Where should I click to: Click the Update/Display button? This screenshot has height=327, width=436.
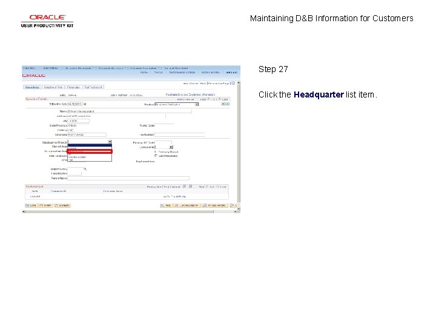(x=187, y=205)
